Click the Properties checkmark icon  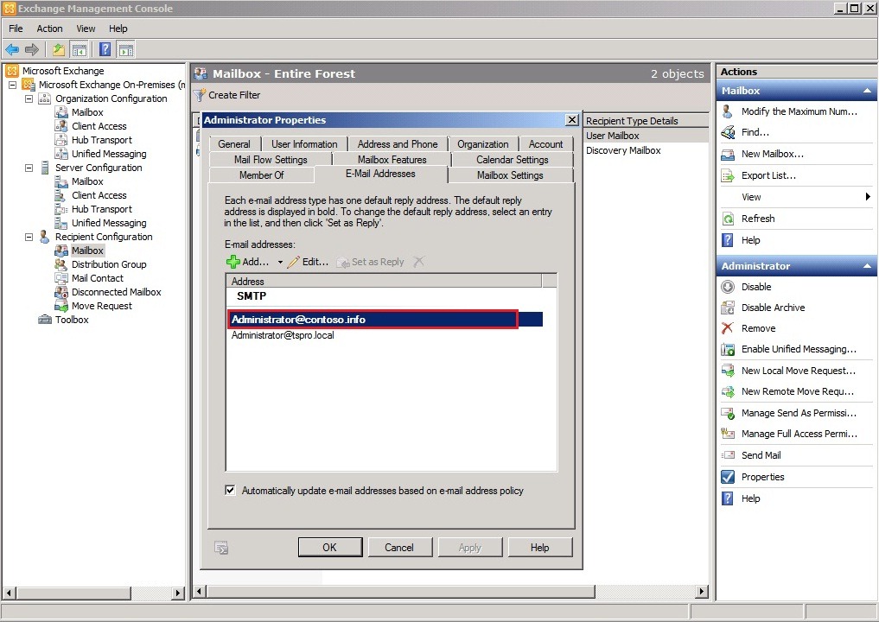tap(728, 477)
